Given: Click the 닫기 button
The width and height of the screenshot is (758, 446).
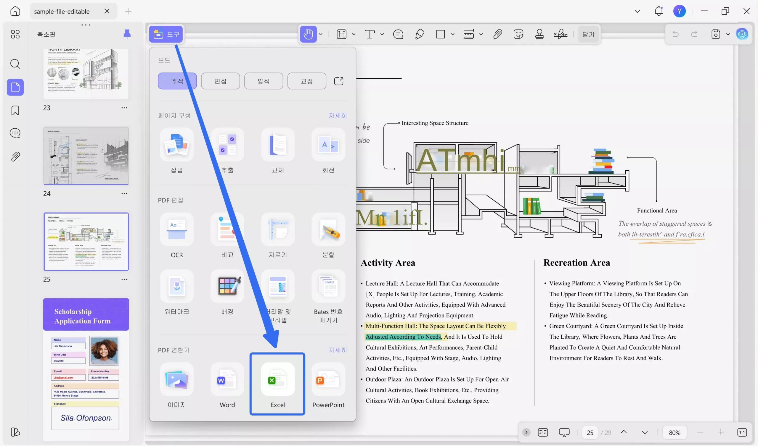Looking at the screenshot, I should 588,34.
